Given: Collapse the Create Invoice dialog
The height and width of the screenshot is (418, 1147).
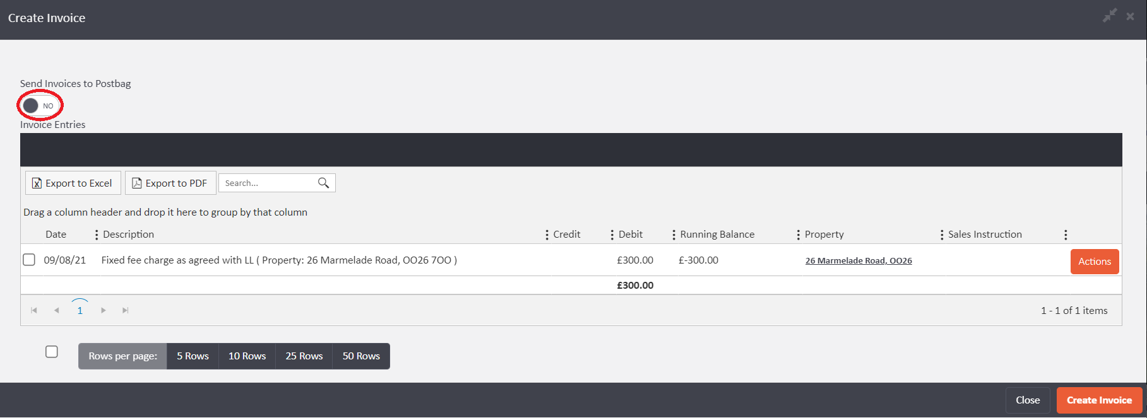Looking at the screenshot, I should coord(1109,16).
